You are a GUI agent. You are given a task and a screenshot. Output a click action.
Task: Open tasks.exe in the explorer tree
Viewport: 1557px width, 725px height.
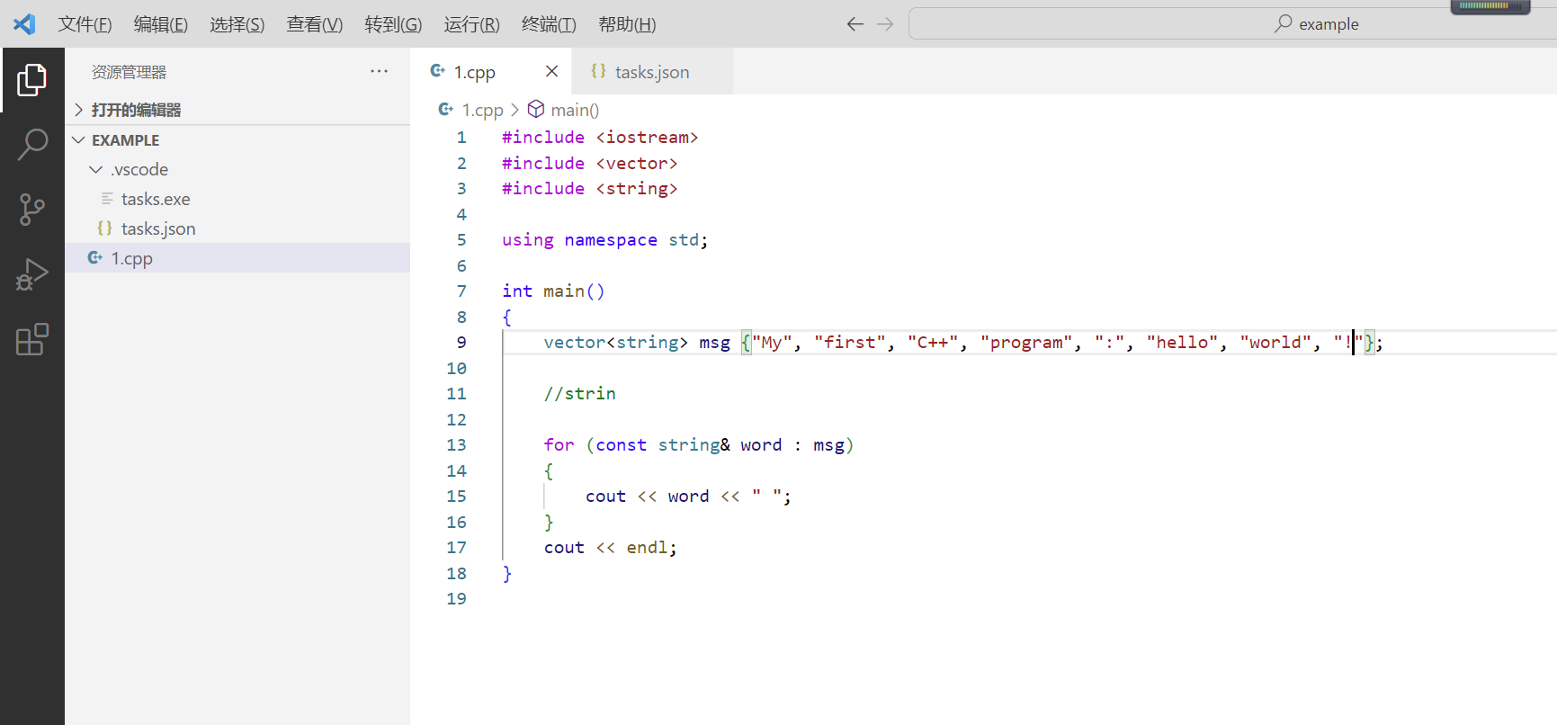point(237,199)
